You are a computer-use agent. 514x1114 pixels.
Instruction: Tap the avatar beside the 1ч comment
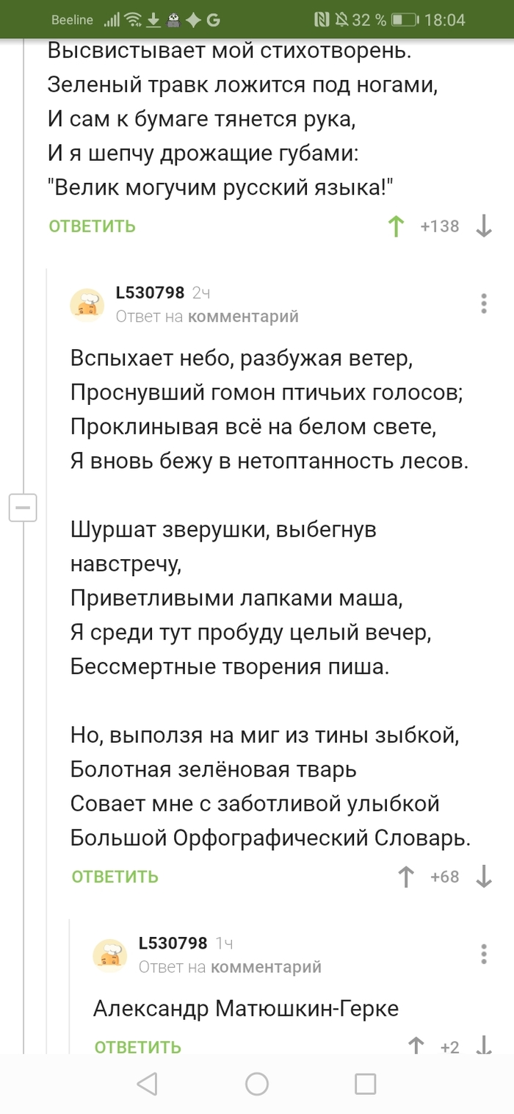(109, 955)
